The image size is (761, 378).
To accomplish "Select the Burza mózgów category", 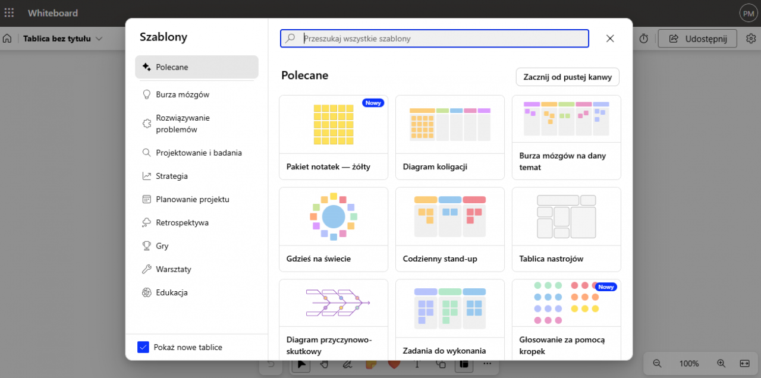I will 183,94.
